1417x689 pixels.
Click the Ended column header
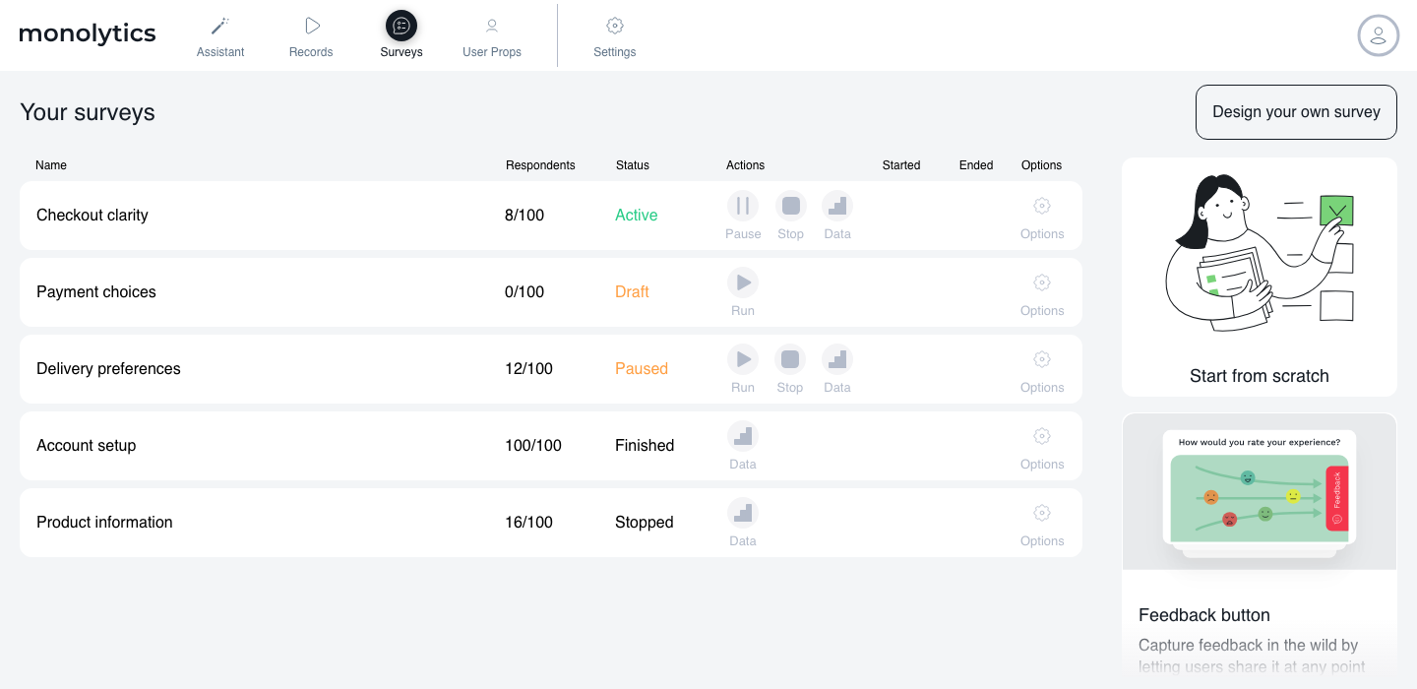976,165
